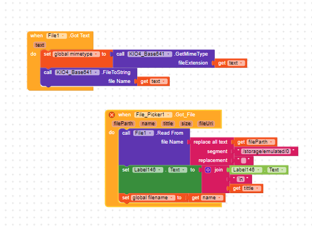Open the global mimetype variable dropdown
The width and height of the screenshot is (312, 226).
pos(76,54)
